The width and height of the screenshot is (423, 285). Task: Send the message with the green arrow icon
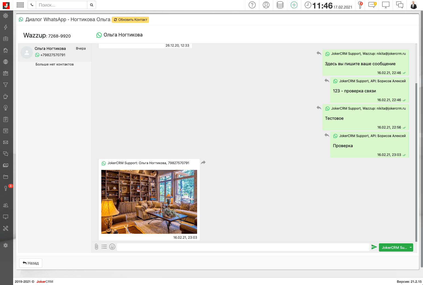(x=374, y=247)
